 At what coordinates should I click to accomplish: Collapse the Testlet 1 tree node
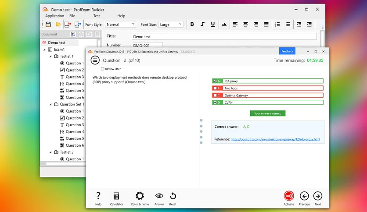click(x=50, y=56)
